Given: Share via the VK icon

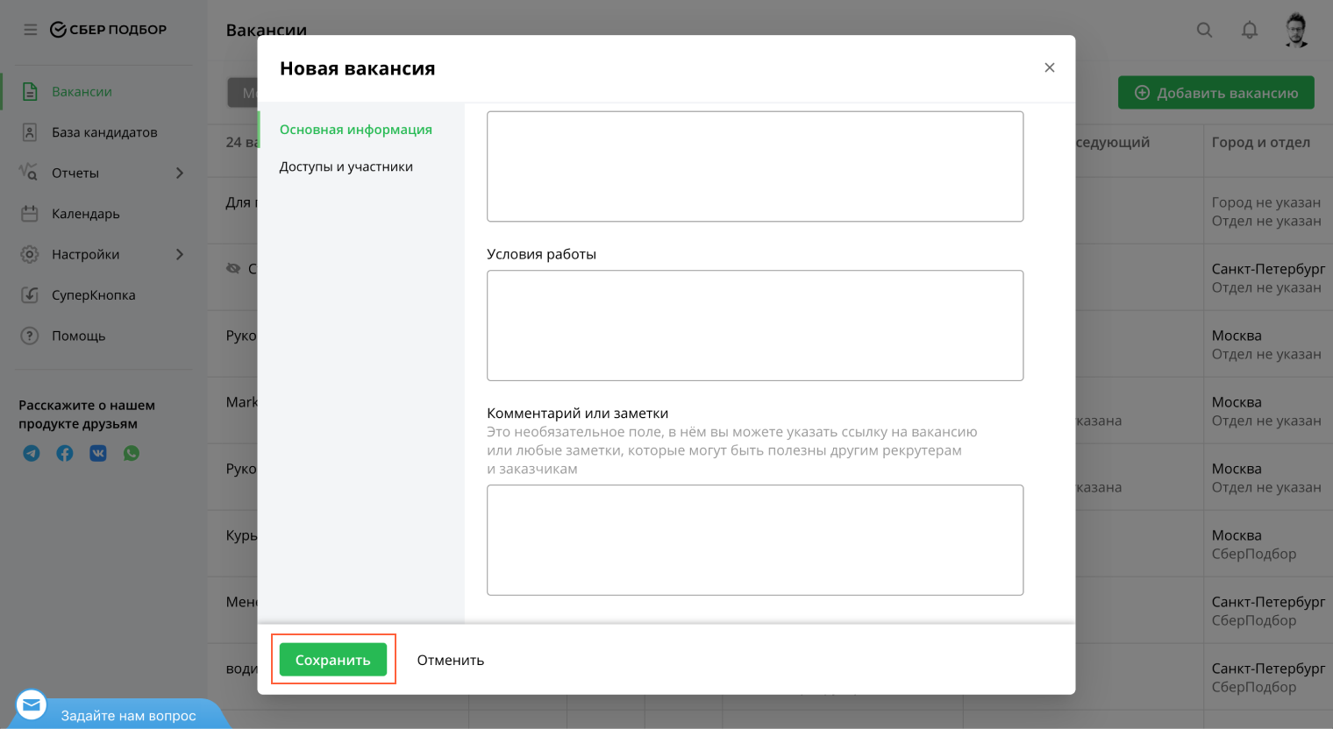Looking at the screenshot, I should (x=98, y=453).
